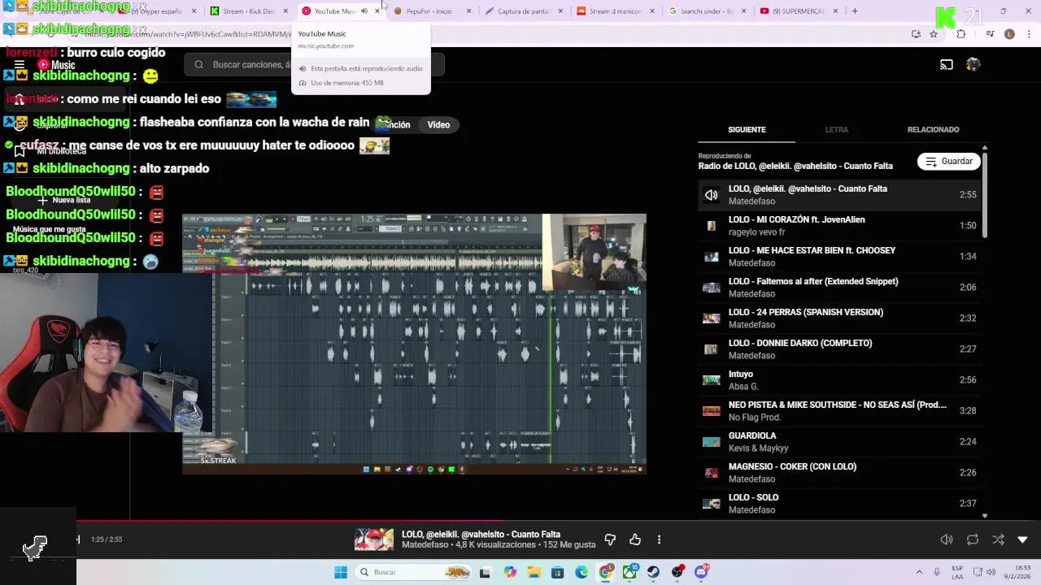
Task: Open the Chrome extensions puzzle icon
Action: [x=961, y=34]
